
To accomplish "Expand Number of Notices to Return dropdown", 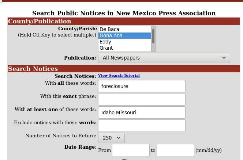I will click(111, 138).
